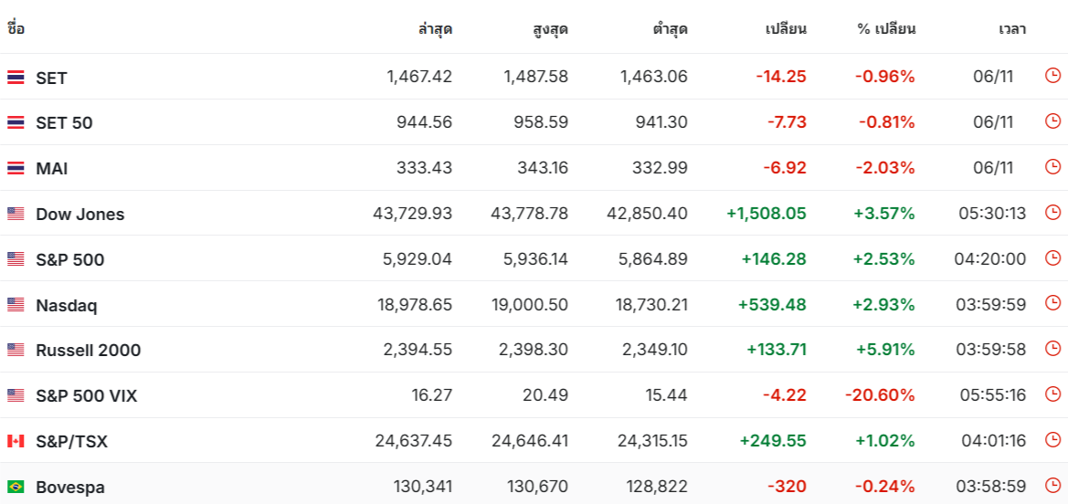Open the Dow Jones index page

[x=80, y=215]
